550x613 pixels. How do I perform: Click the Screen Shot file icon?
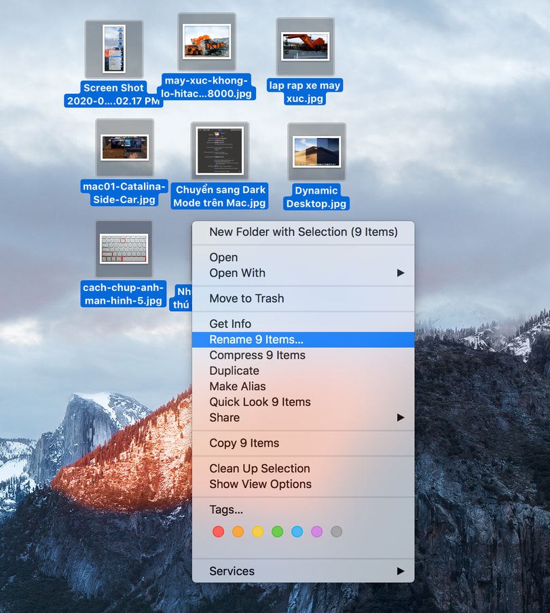pyautogui.click(x=113, y=49)
